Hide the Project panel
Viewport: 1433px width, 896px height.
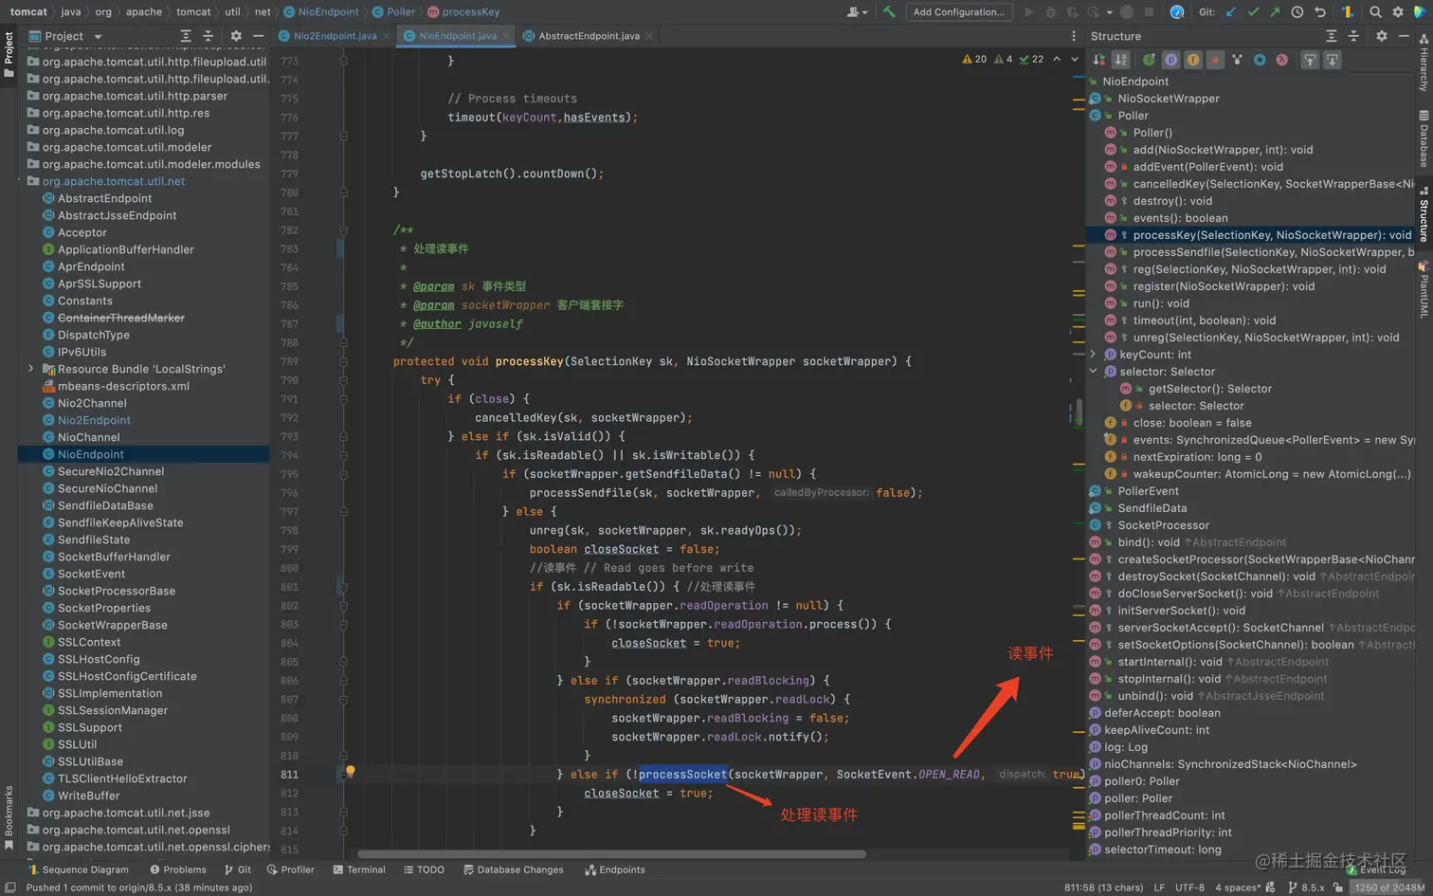pos(258,36)
